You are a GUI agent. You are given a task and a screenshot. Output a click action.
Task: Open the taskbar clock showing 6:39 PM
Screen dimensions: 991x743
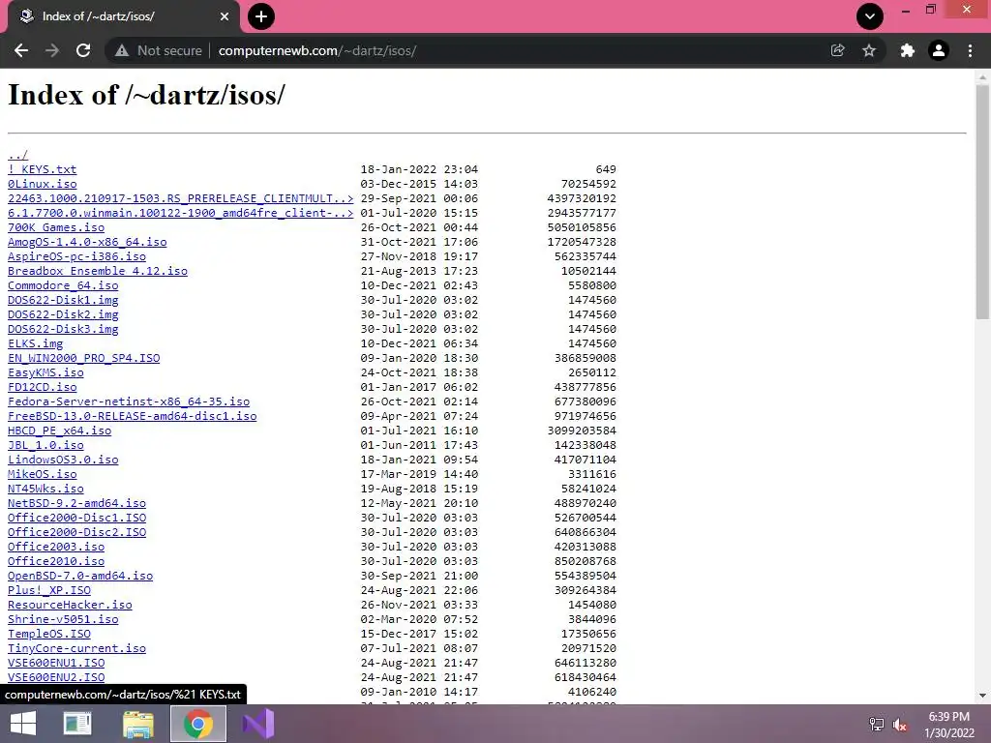(x=948, y=725)
